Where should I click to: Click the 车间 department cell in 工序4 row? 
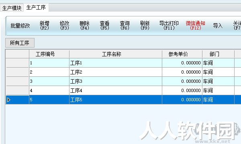(x=218, y=90)
